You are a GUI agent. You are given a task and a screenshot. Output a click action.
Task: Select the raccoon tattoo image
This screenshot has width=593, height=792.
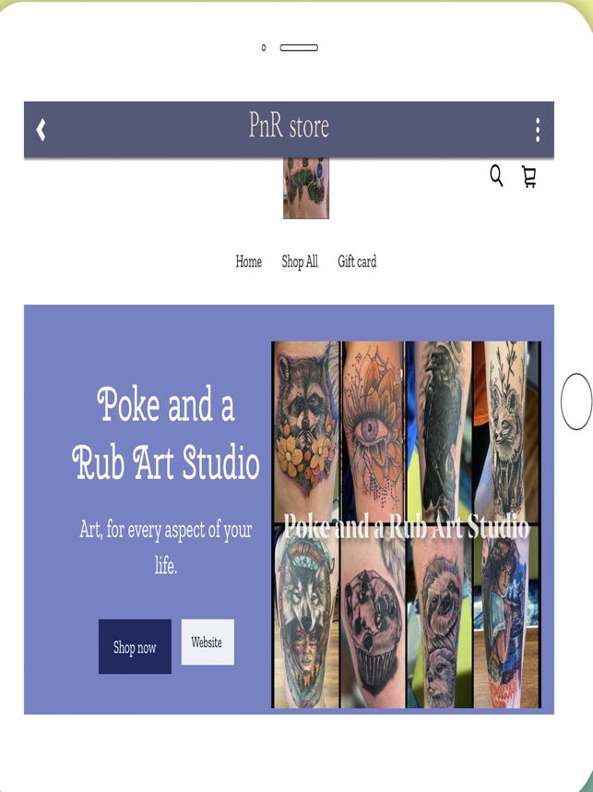click(306, 432)
